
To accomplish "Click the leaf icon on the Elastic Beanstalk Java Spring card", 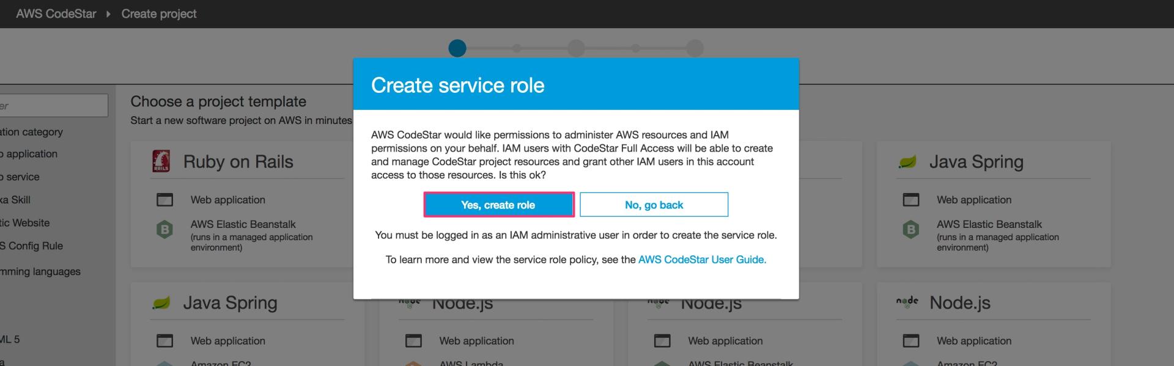I will coord(907,162).
